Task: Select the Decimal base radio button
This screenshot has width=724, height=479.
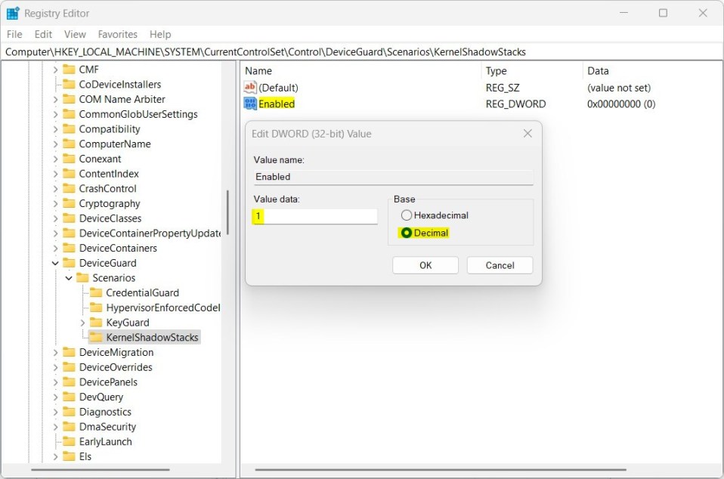Action: tap(407, 233)
